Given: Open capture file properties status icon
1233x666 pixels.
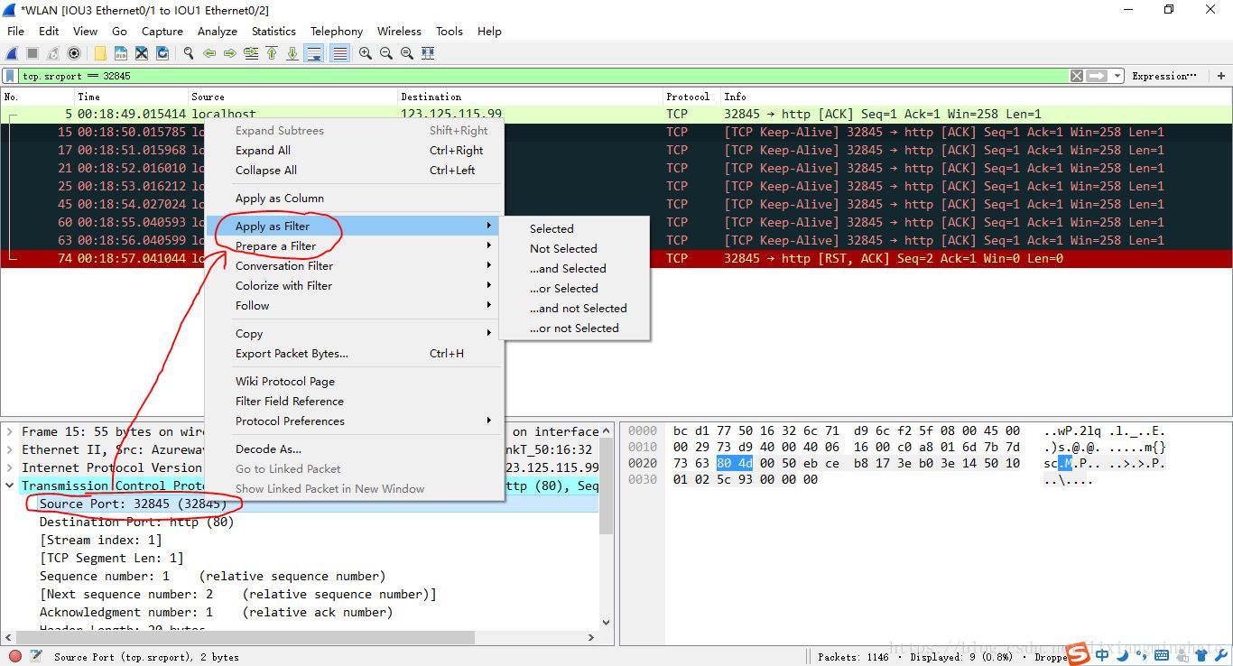Looking at the screenshot, I should click(37, 657).
